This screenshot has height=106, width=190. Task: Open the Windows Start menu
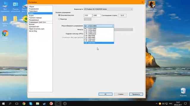(x=3, y=104)
